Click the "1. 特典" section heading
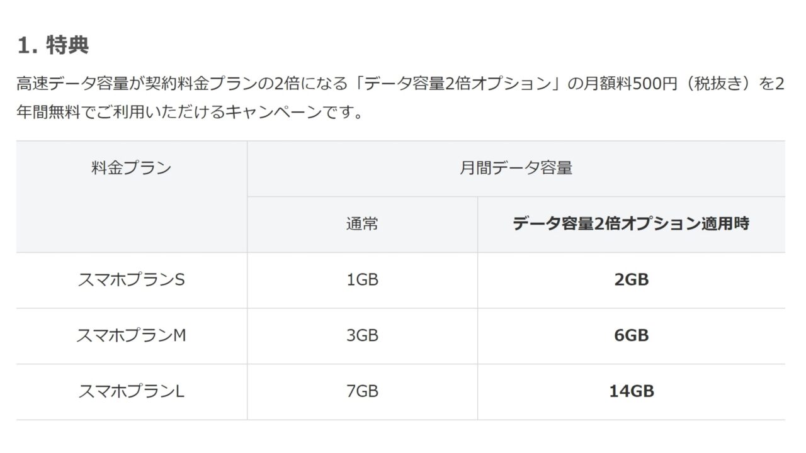Viewport: 806px width, 453px height. (x=53, y=45)
